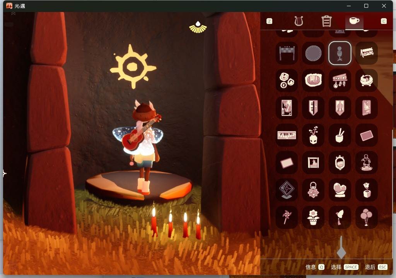Select the highlighted standing microphone prop
This screenshot has height=278, width=396.
[340, 53]
